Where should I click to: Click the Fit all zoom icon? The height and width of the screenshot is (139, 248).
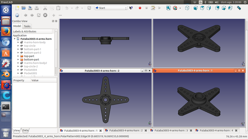(168, 8)
